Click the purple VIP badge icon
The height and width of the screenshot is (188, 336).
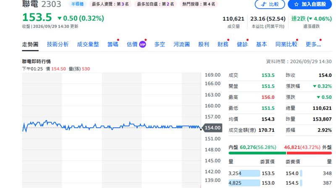coord(142,44)
